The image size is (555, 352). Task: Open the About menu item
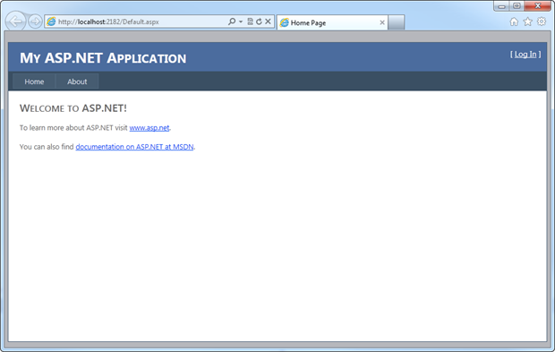click(77, 82)
